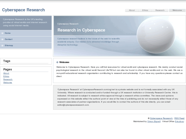Viewport: 186px width, 139px height.
Task: Click the Pages widget heading
Action: (x=8, y=69)
